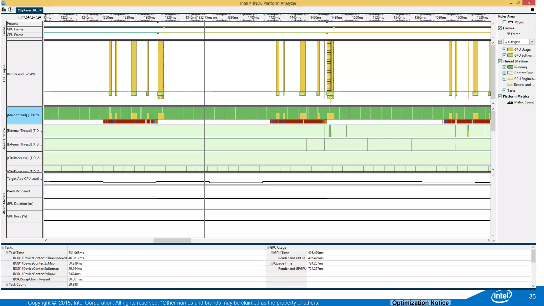Open the GPU Engine dropdown
Image resolution: width=544 pixels, height=306 pixels.
click(x=532, y=42)
